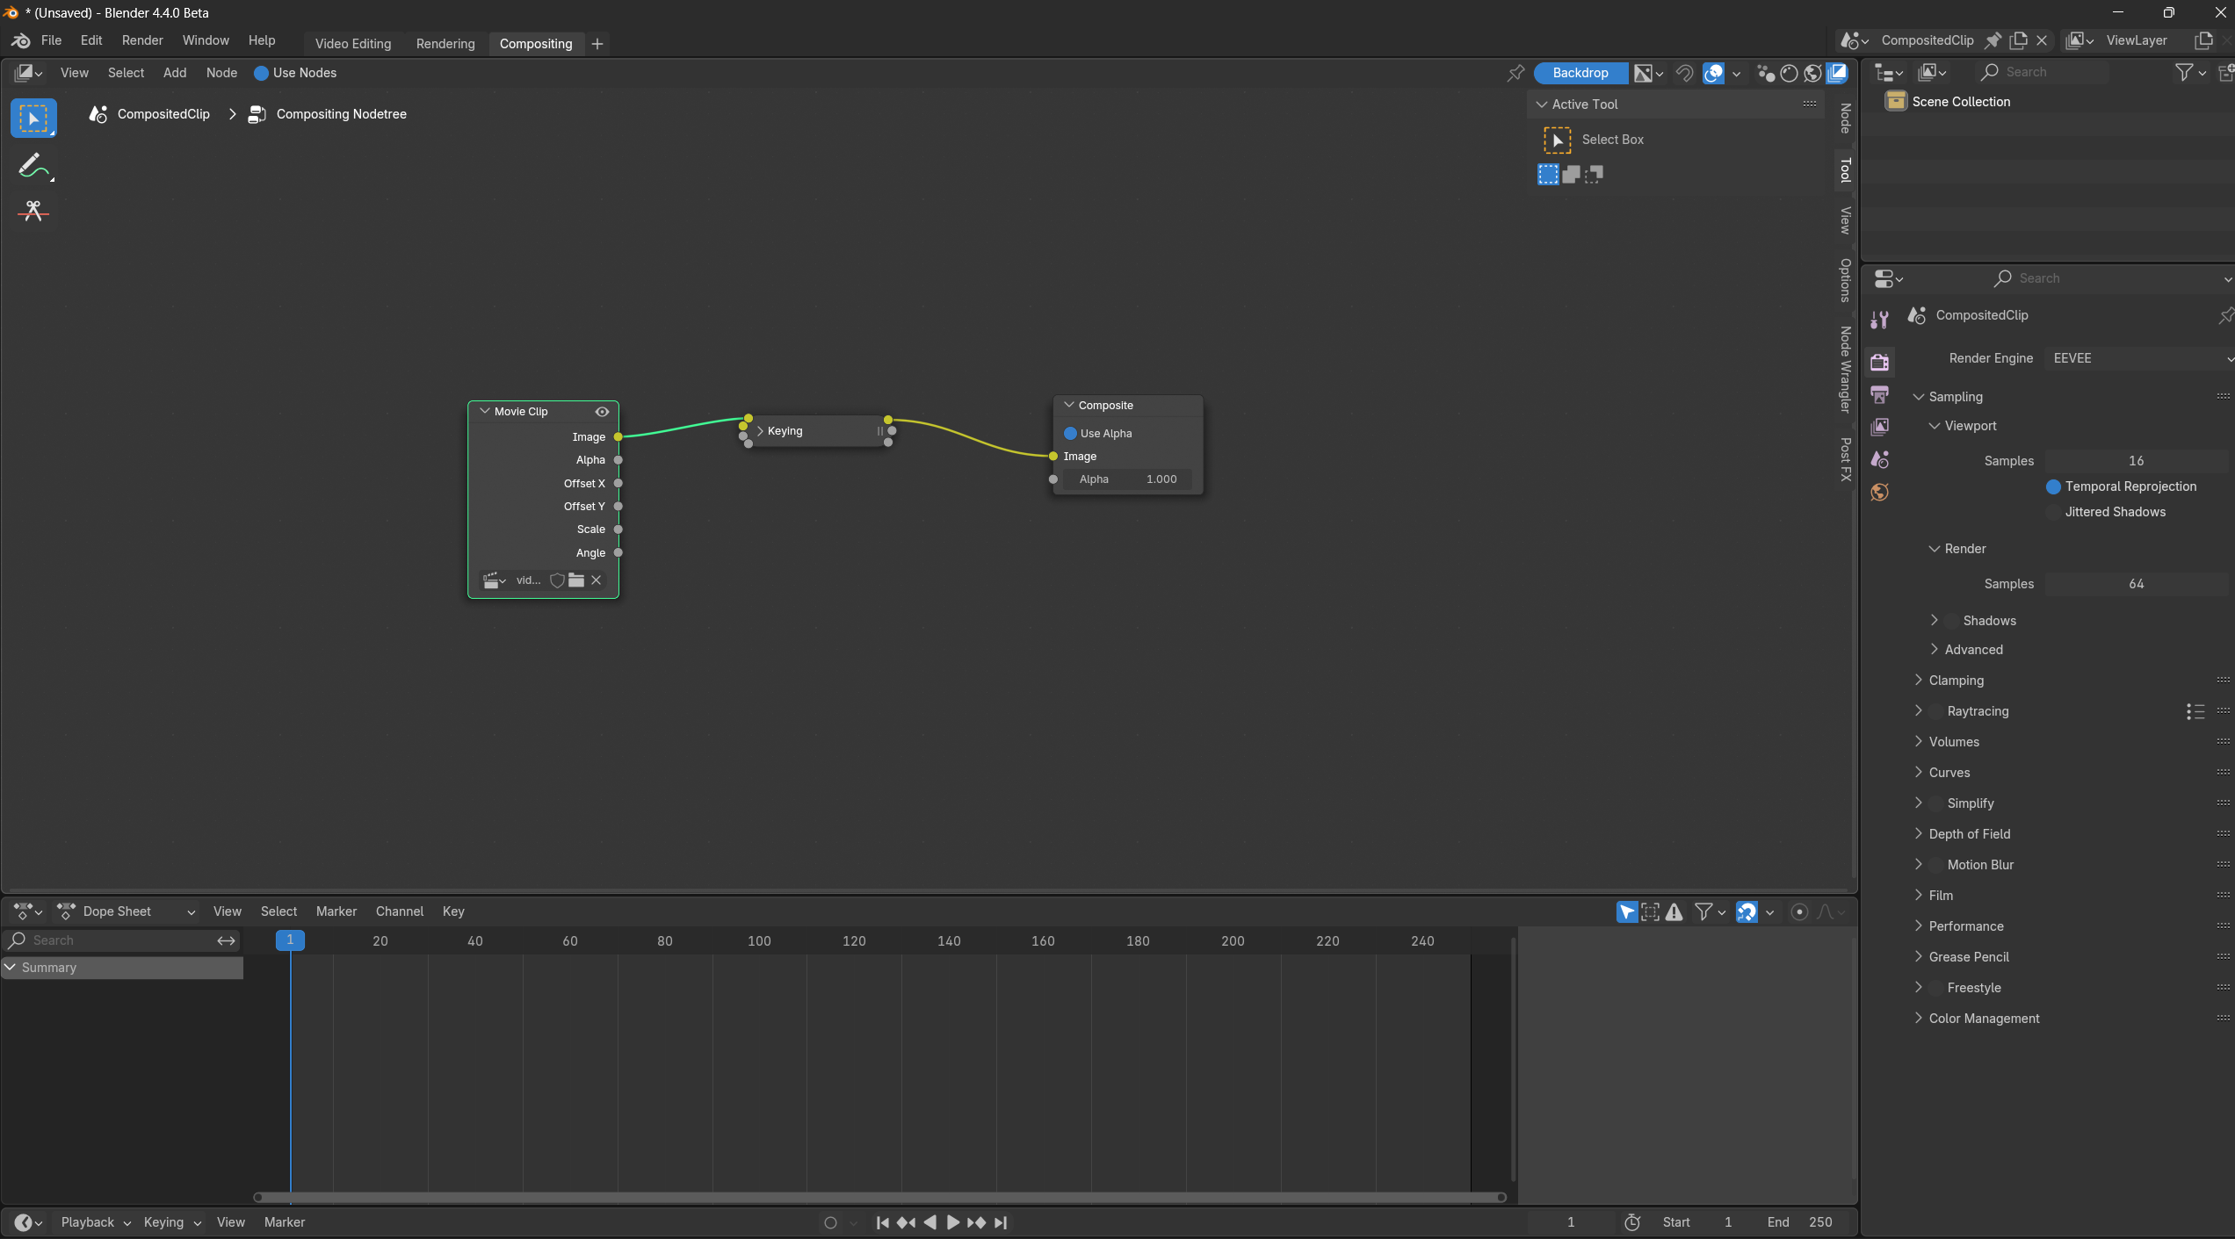The image size is (2235, 1239).
Task: Open the node editor Add menu
Action: [175, 73]
